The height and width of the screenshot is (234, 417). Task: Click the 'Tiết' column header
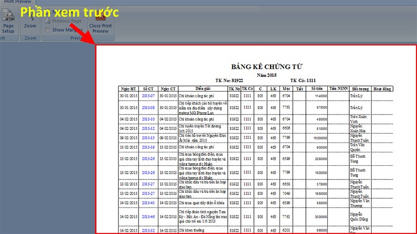tap(299, 89)
